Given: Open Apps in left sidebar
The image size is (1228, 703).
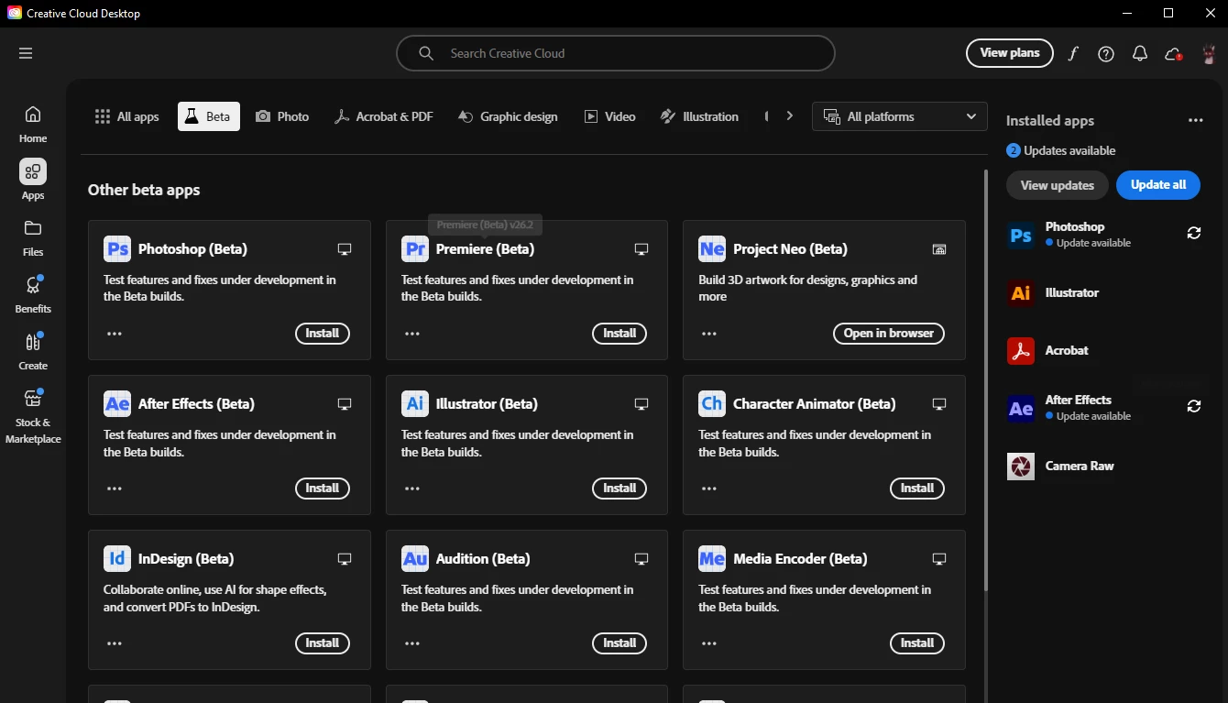Looking at the screenshot, I should pyautogui.click(x=33, y=181).
